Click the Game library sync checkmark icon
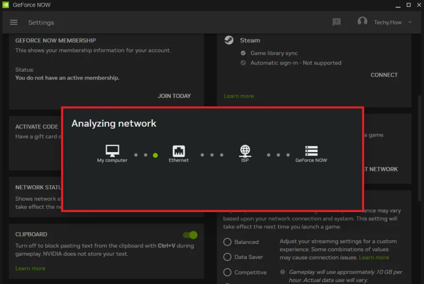This screenshot has width=424, height=284. click(x=243, y=53)
